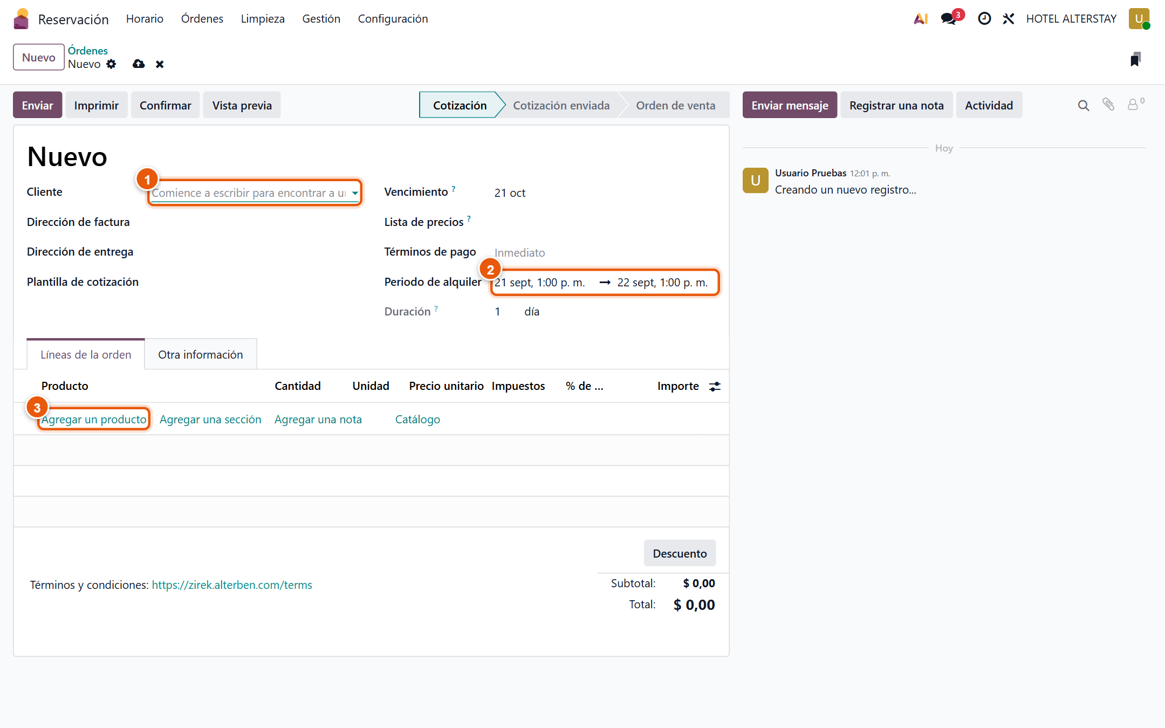Confirm the quotation with Confirmar
The height and width of the screenshot is (728, 1165).
166,105
